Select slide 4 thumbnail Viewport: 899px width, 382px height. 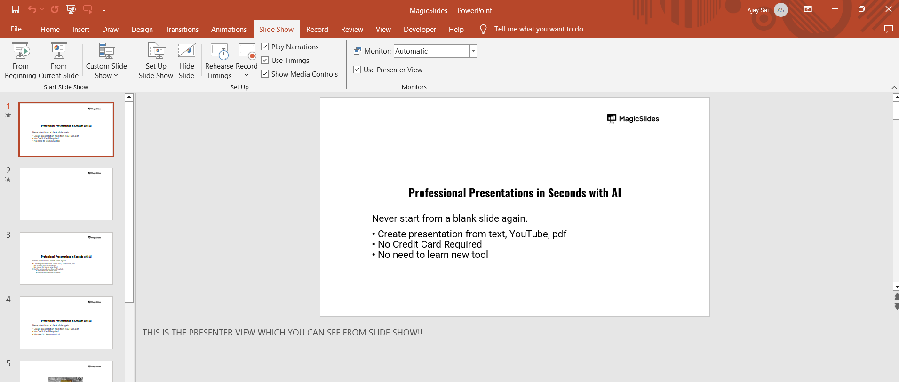tap(66, 323)
